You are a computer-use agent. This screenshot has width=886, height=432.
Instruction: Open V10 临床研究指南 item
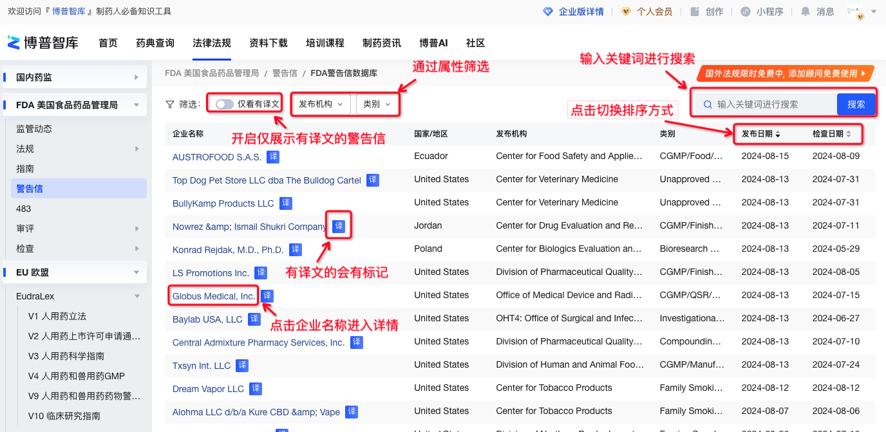point(64,416)
